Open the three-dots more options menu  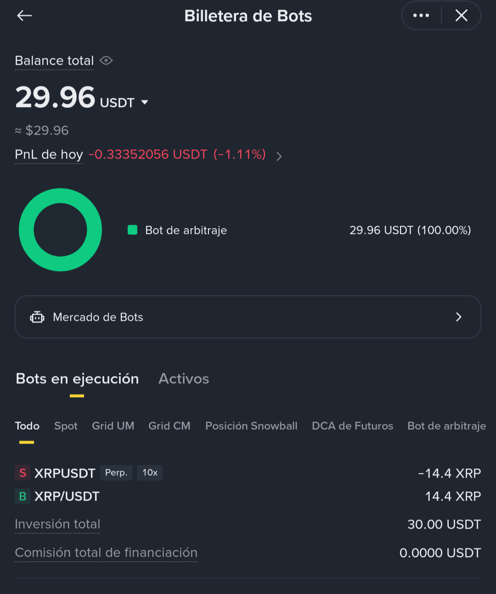tap(421, 16)
